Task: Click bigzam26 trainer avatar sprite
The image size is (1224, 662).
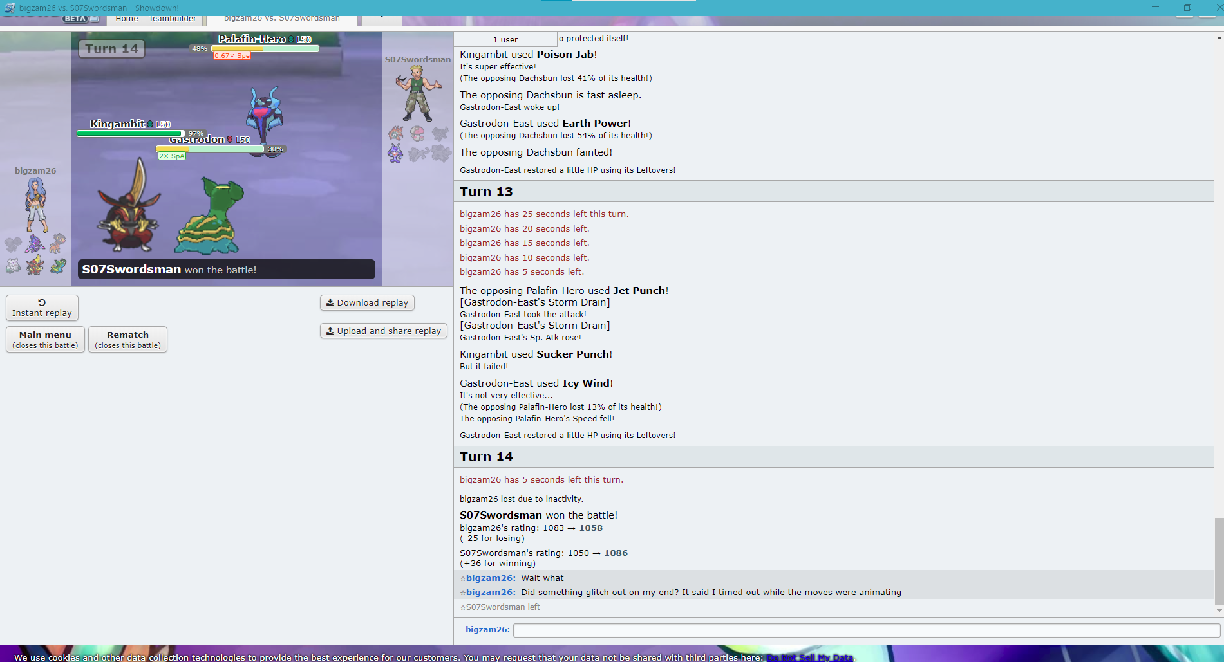Action: click(x=36, y=205)
